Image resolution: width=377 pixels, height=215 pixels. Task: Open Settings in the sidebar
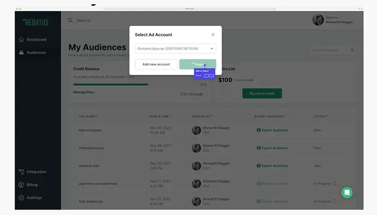click(x=34, y=198)
